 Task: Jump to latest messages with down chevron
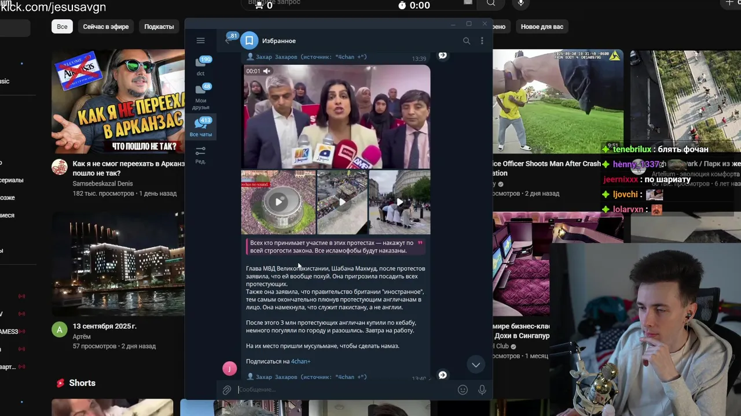[x=476, y=365]
